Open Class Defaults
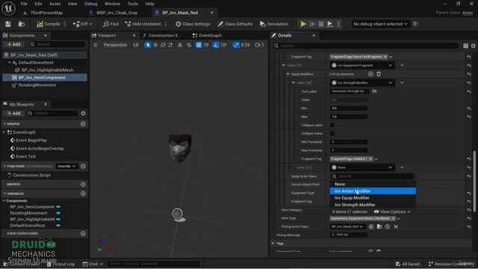478x269 pixels. [235, 24]
